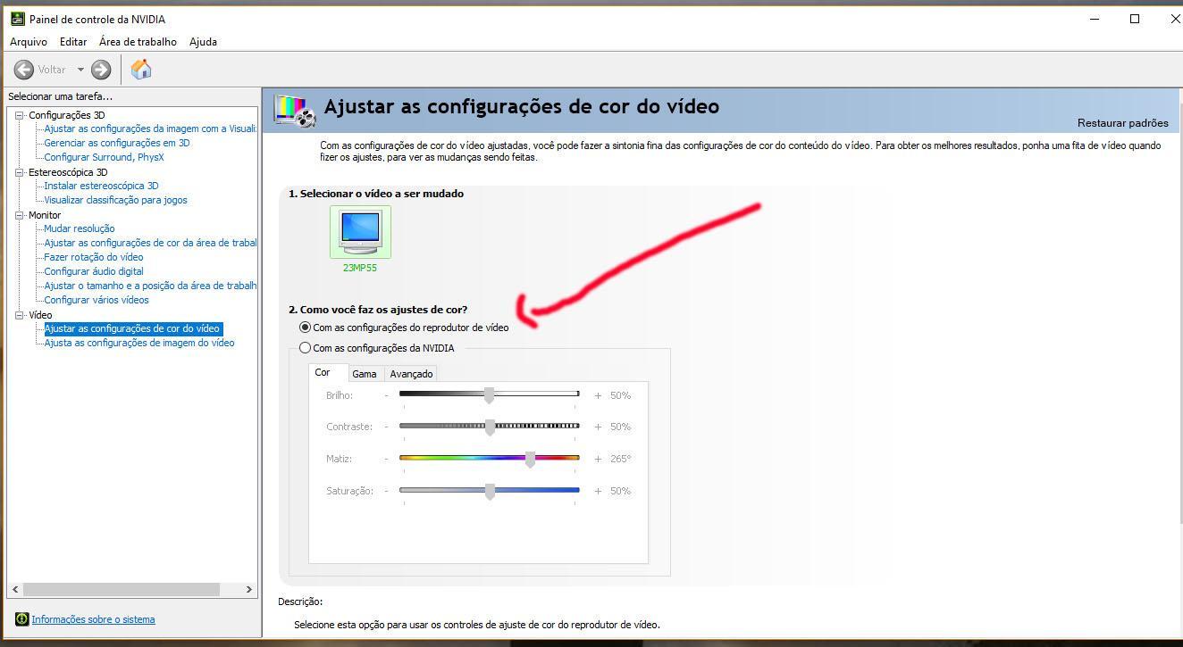1183x647 pixels.
Task: Open Informações sobre o sistema link
Action: 93,619
